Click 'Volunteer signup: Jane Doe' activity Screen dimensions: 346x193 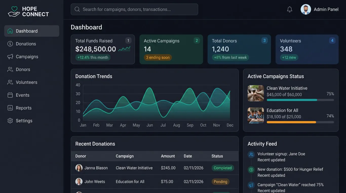coord(281,154)
